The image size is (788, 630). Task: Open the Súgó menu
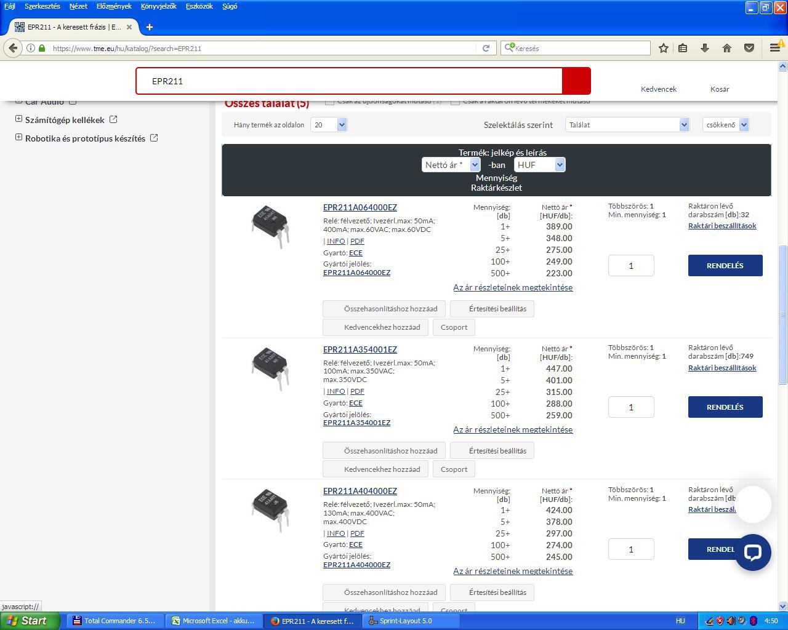pyautogui.click(x=230, y=6)
